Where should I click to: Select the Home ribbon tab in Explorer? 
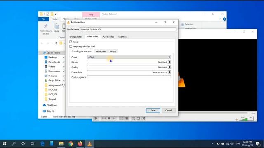[54, 19]
